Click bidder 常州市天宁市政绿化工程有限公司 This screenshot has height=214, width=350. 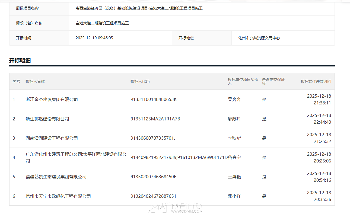(x=58, y=196)
